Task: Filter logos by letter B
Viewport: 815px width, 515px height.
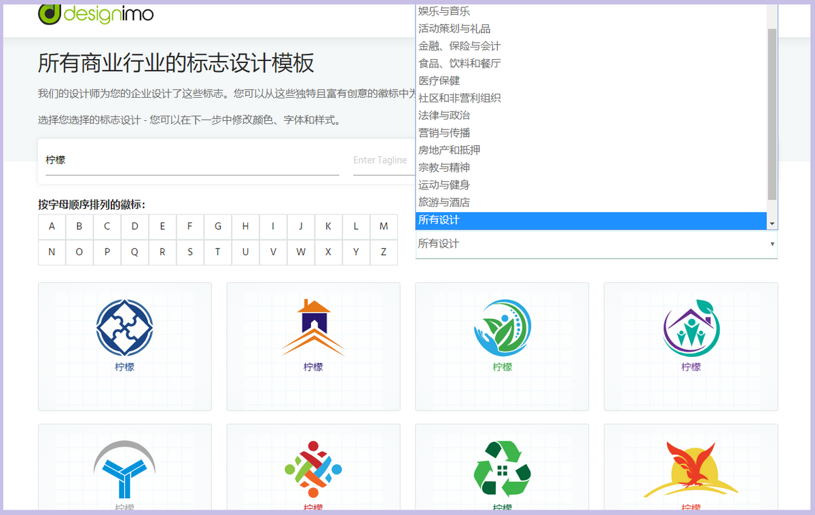Action: pos(79,227)
